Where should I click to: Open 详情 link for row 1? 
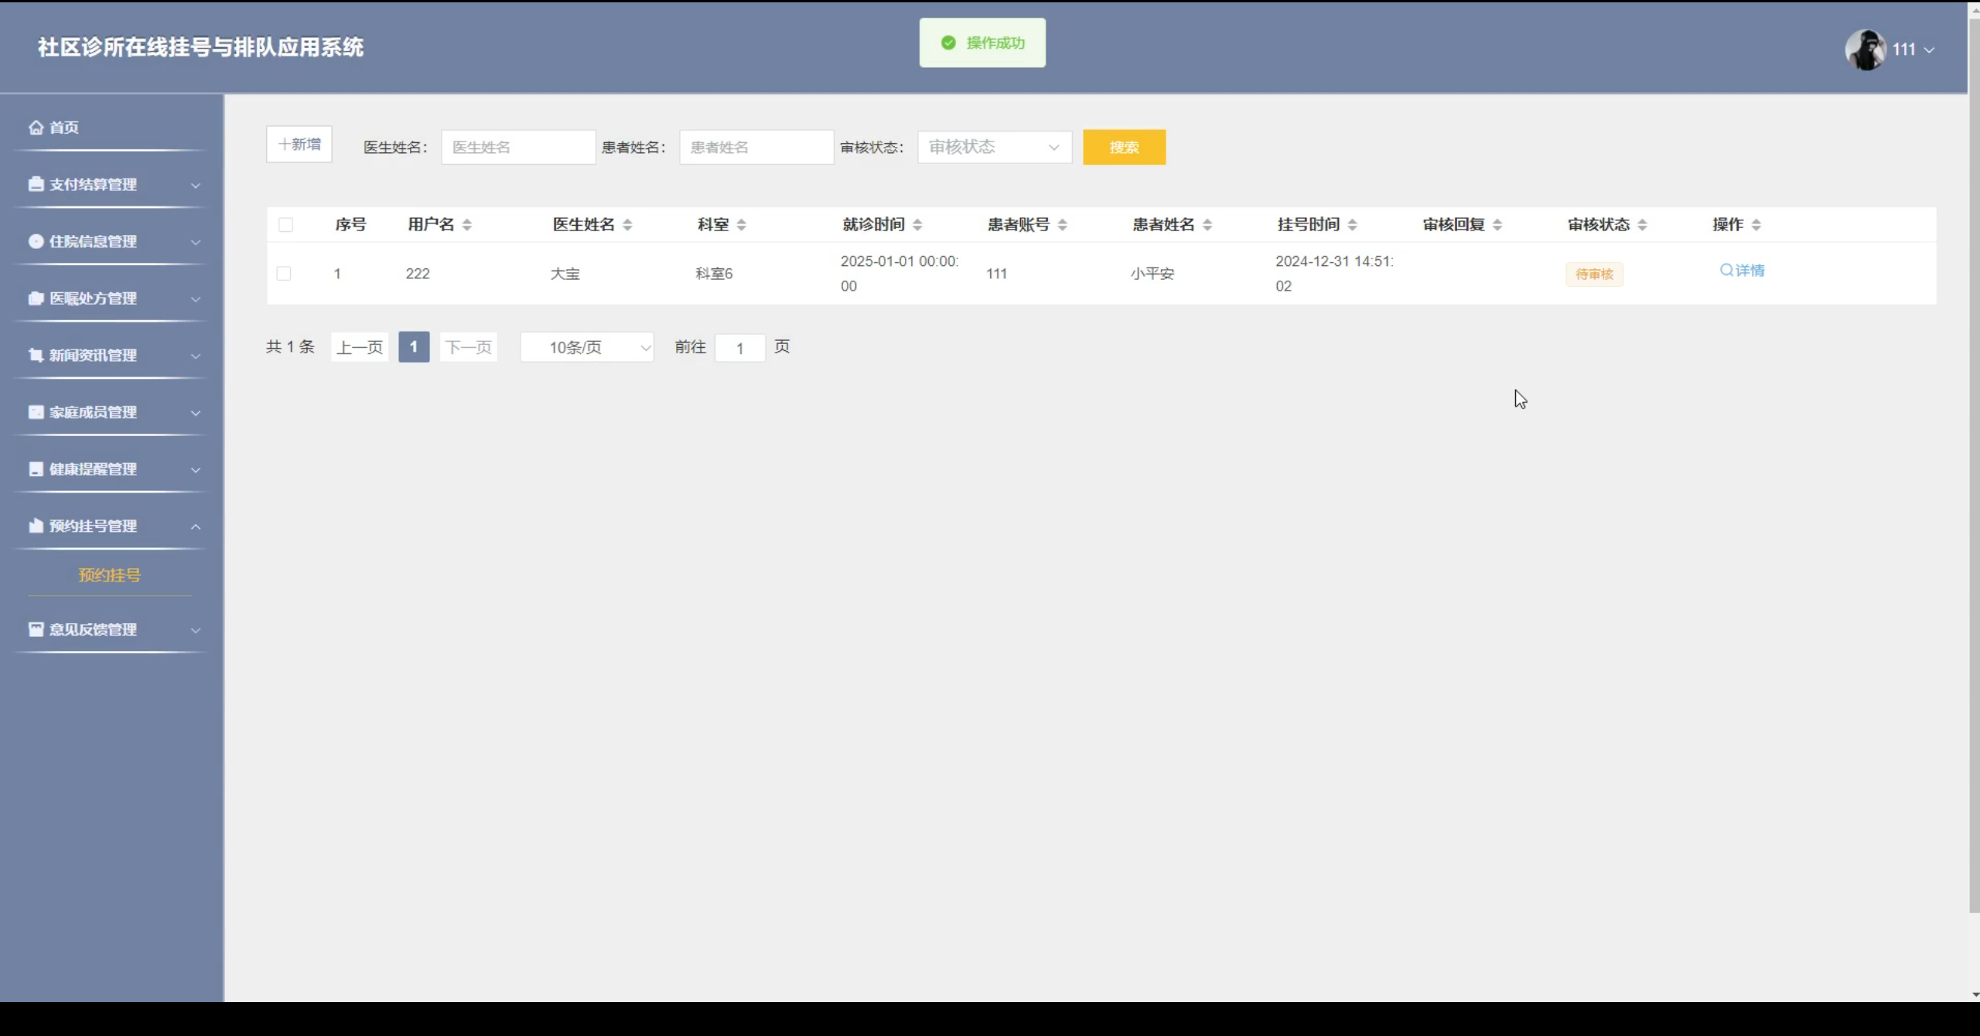(x=1742, y=271)
